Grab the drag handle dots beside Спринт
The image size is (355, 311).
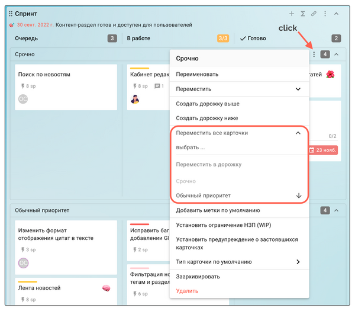(x=11, y=14)
